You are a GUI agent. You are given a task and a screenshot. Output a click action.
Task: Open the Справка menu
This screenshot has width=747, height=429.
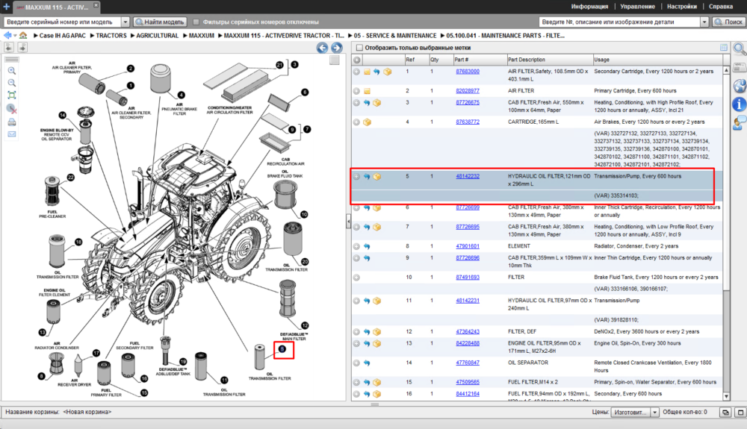tap(720, 7)
